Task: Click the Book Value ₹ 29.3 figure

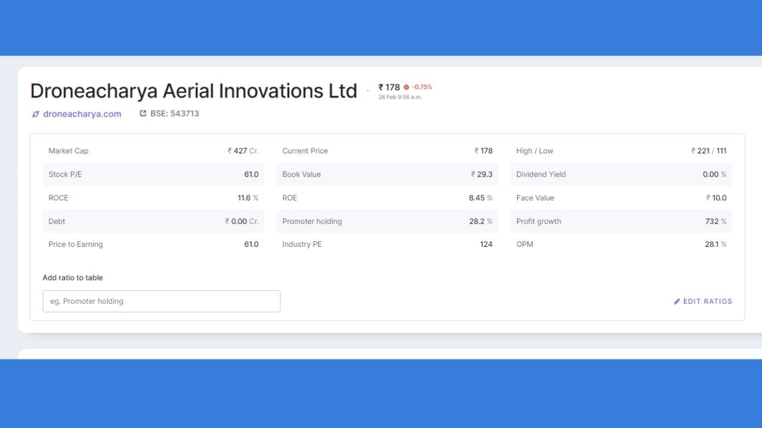Action: point(482,174)
